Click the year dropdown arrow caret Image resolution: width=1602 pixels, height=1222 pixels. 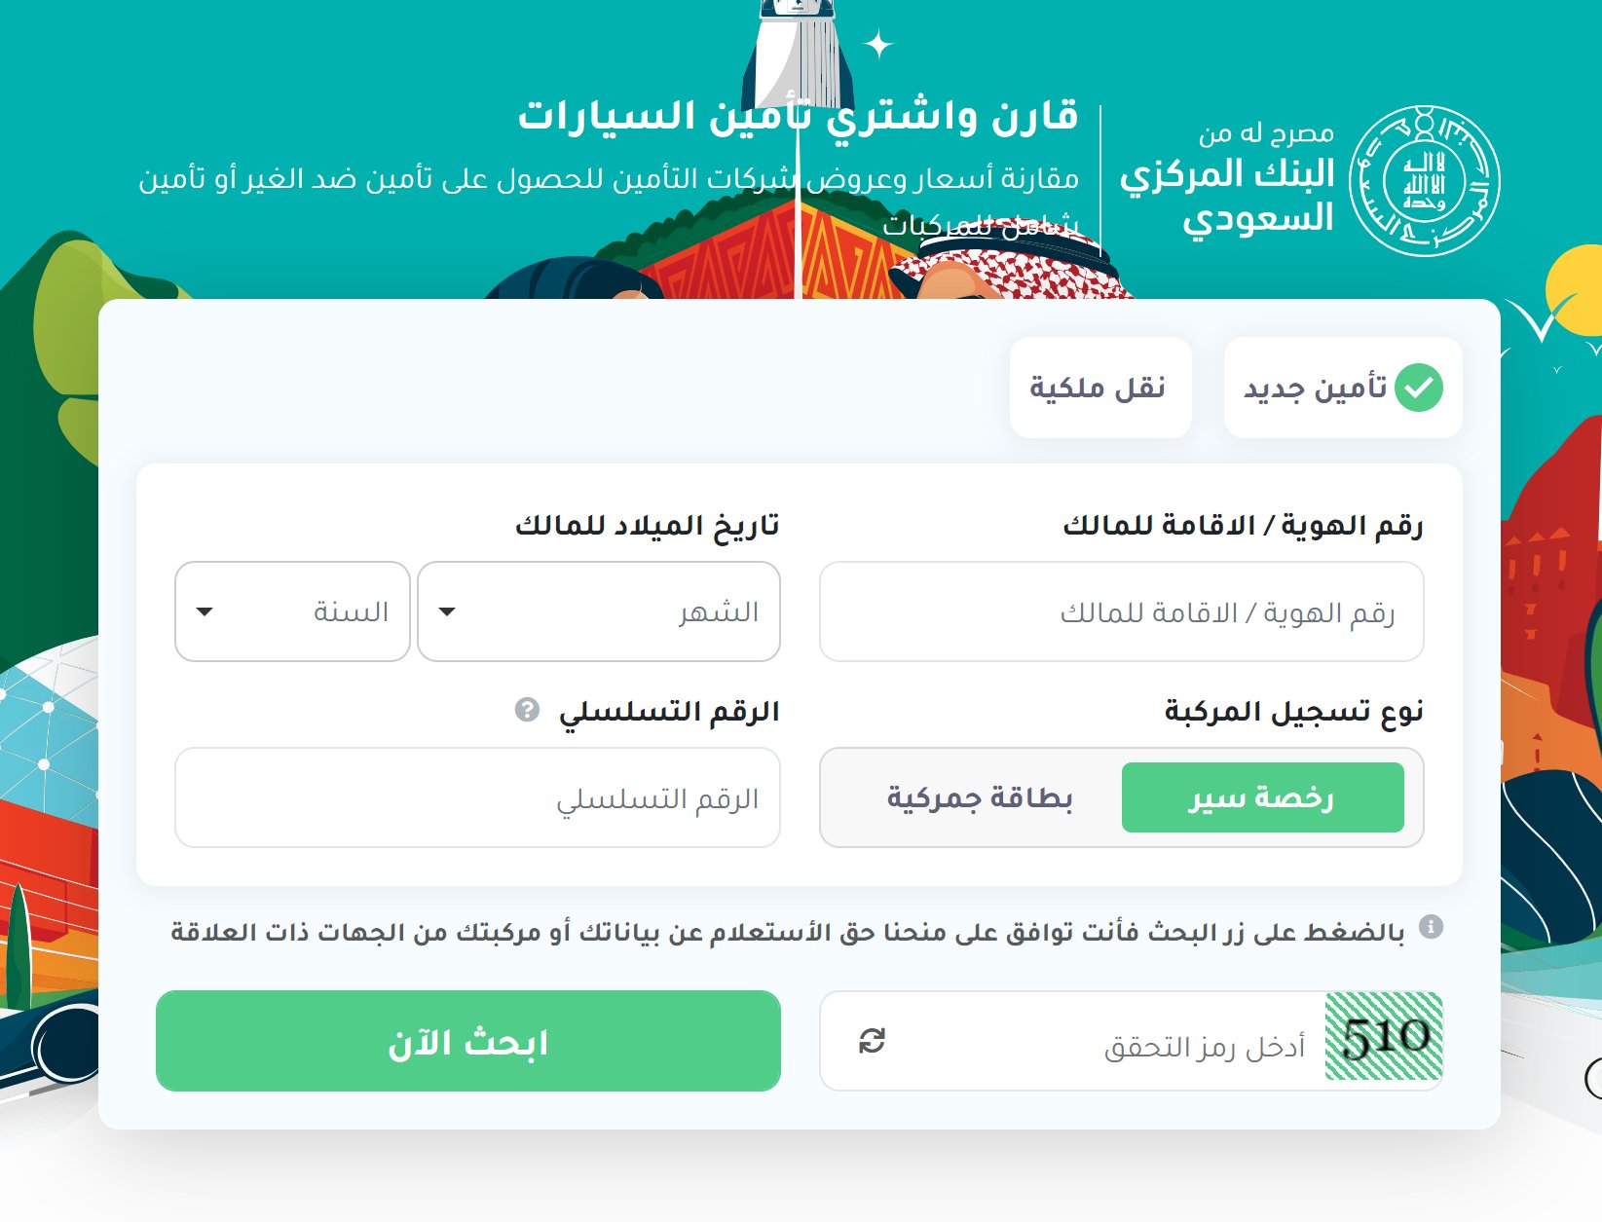pos(205,612)
